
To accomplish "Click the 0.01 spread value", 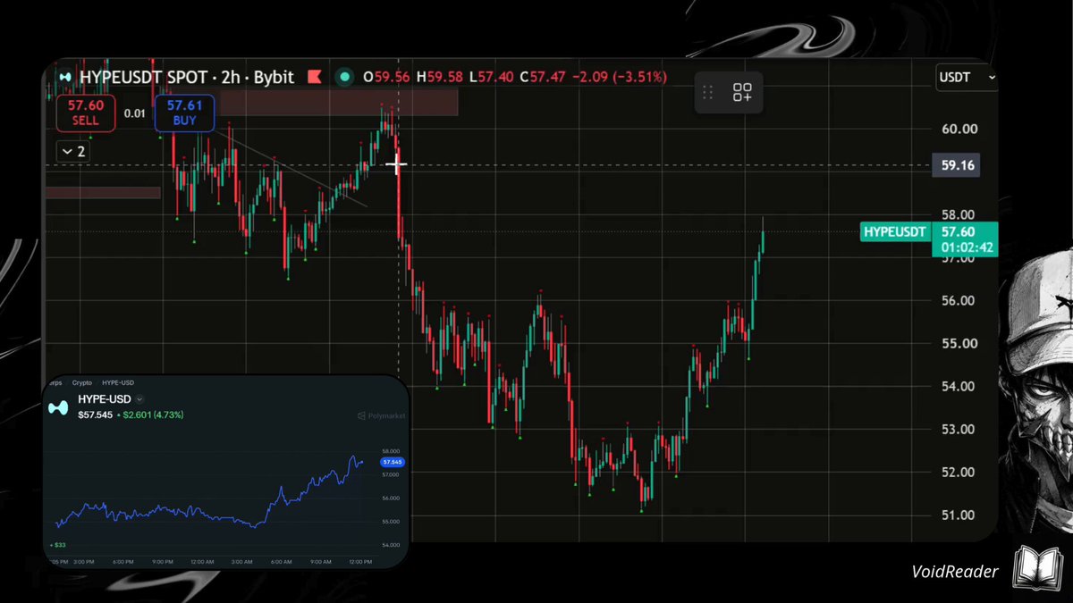I will [x=135, y=113].
